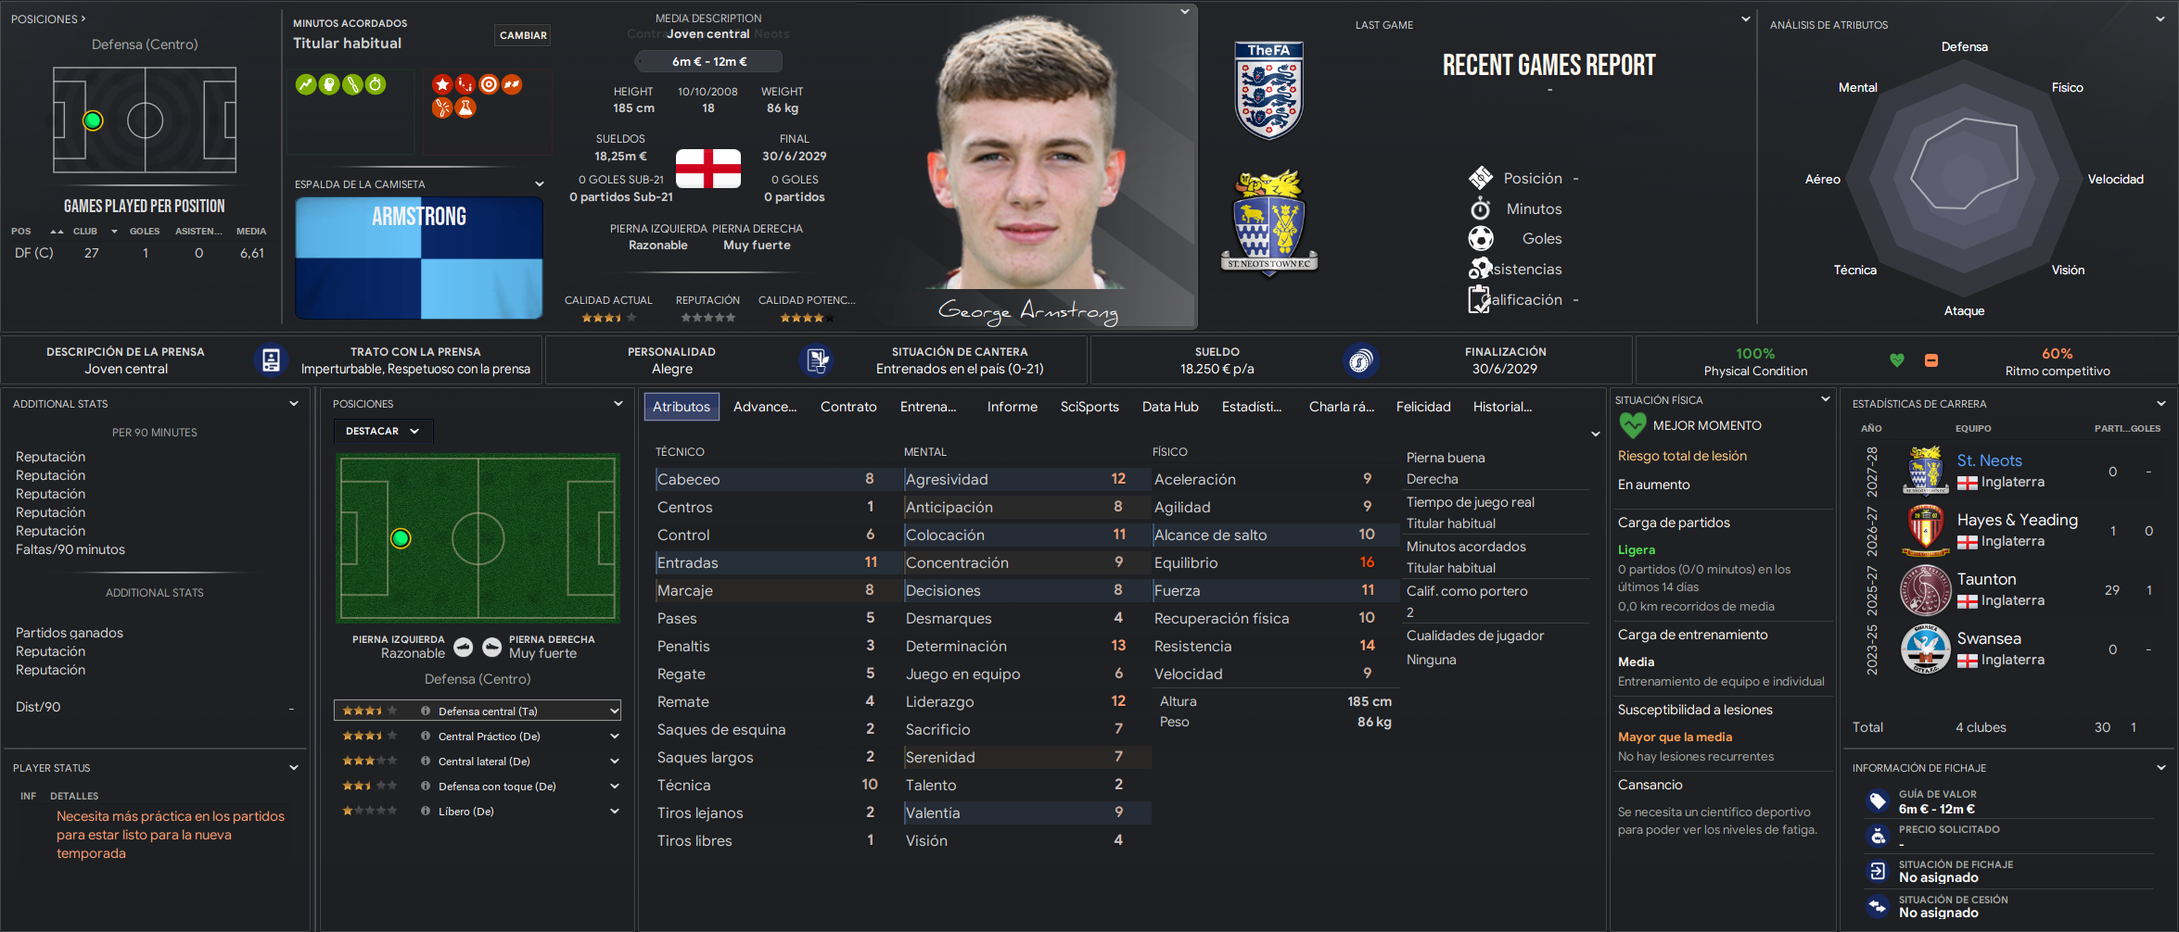The width and height of the screenshot is (2179, 932).
Task: Expand the Espalda de la camiseta panel
Action: point(539,184)
